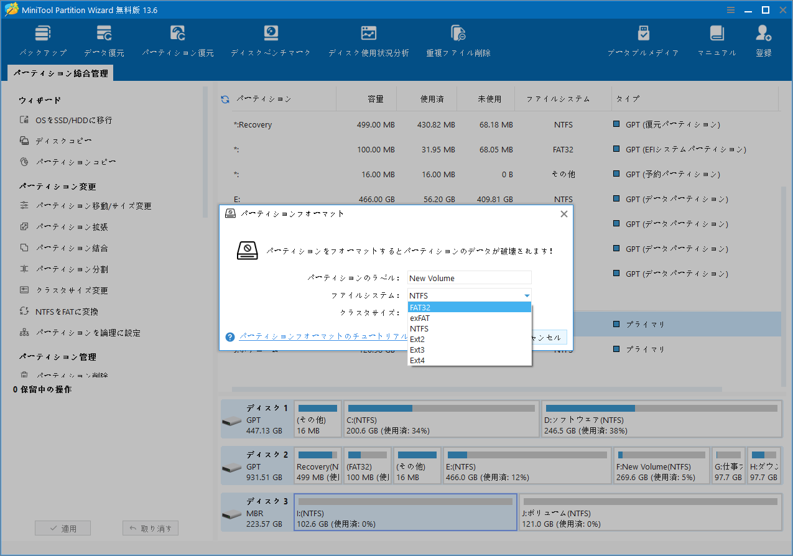Screen dimensions: 793x556
Task: Select F:New Volume(NTFS) block on disk 2
Action: [x=662, y=466]
